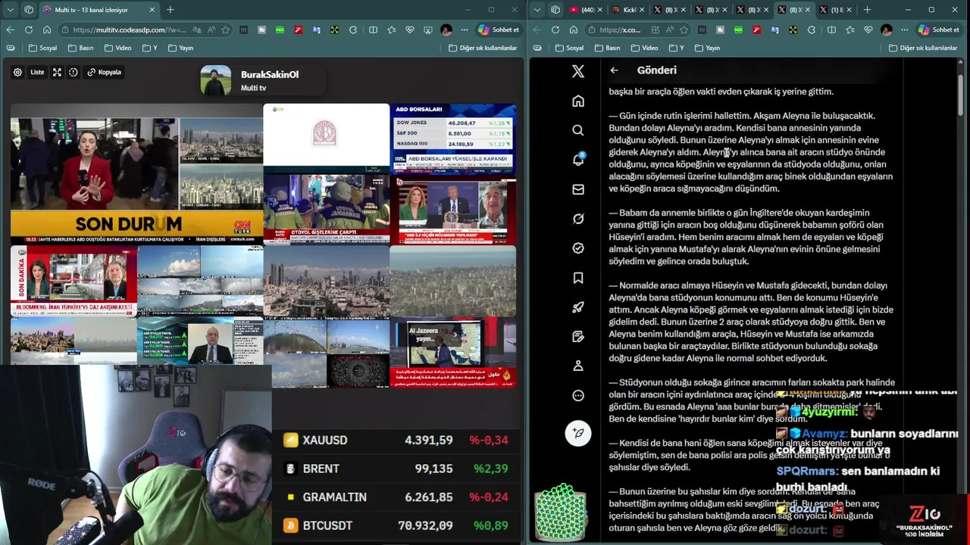The image size is (970, 545).
Task: Open X messages envelope icon
Action: 578,189
